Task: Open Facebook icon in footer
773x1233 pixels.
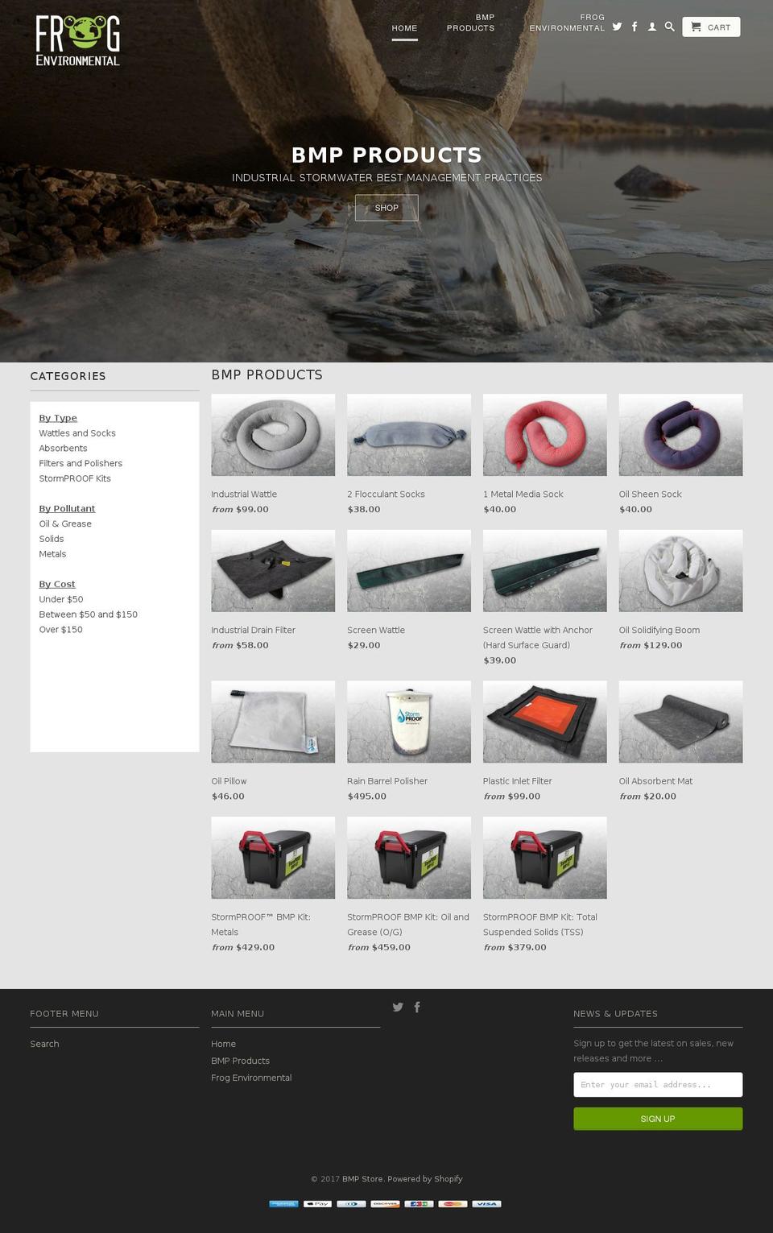Action: (x=417, y=1007)
